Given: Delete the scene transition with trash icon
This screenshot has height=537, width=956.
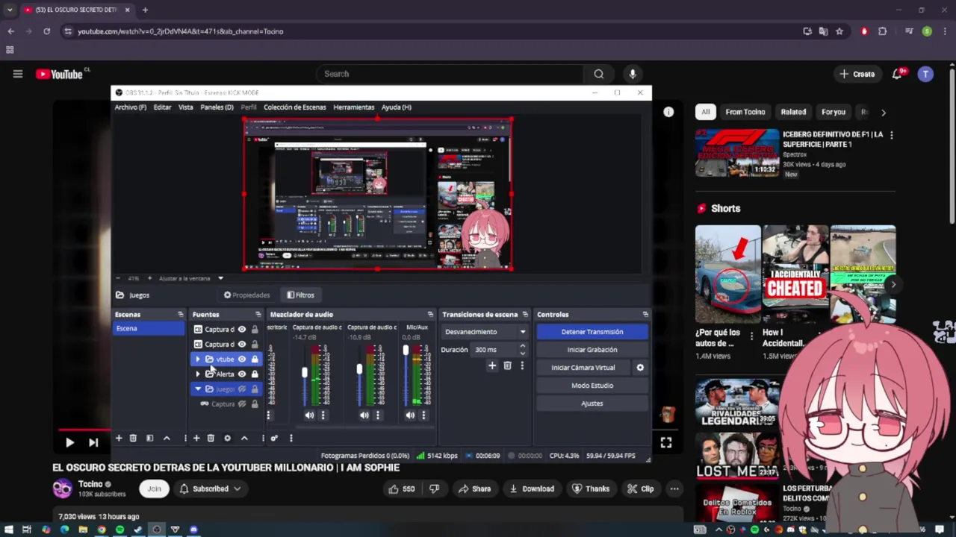Looking at the screenshot, I should (x=507, y=365).
